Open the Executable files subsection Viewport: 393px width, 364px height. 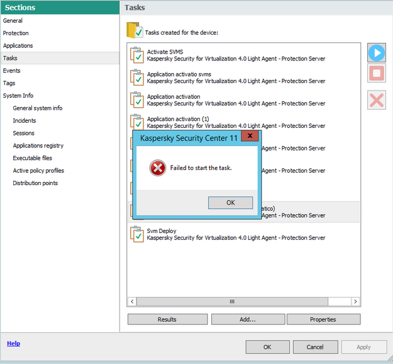click(32, 158)
